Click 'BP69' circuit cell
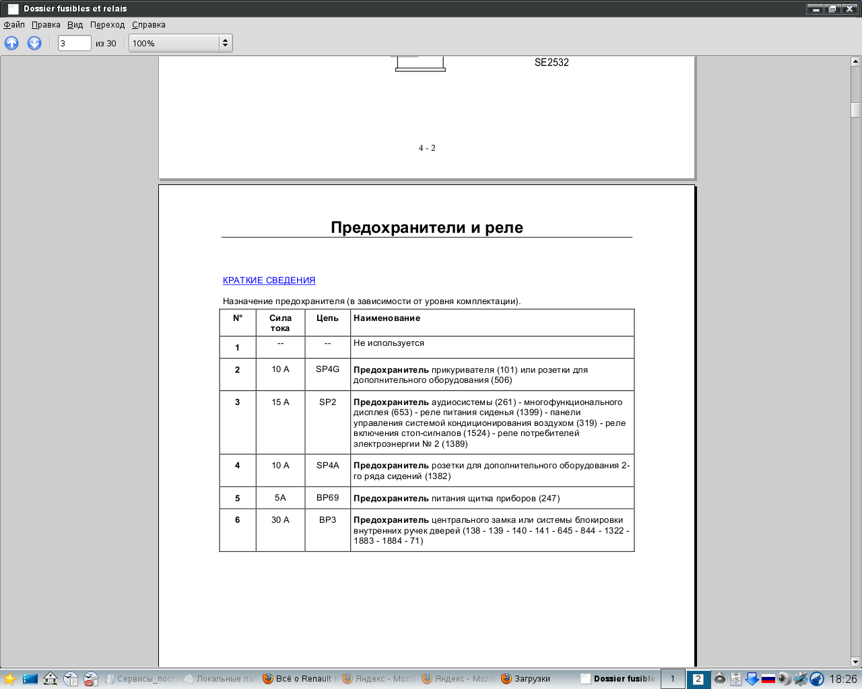 pyautogui.click(x=328, y=498)
